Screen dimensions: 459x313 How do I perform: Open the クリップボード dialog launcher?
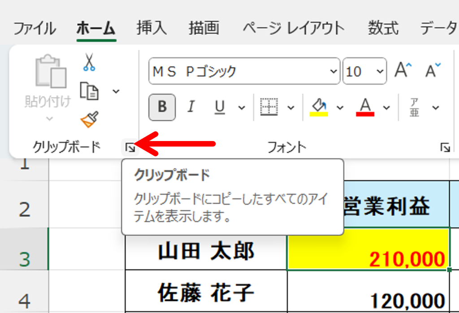pyautogui.click(x=130, y=147)
